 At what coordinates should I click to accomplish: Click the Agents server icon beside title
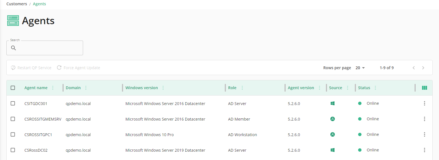click(13, 21)
